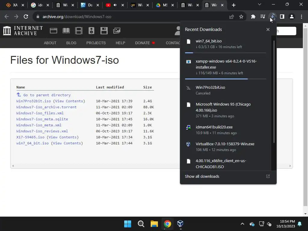This screenshot has height=231, width=308.
Task: Open X17-59465.iso file link
Action: click(x=30, y=137)
